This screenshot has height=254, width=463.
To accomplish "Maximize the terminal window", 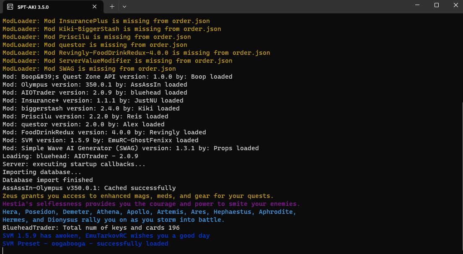I will [x=437, y=5].
